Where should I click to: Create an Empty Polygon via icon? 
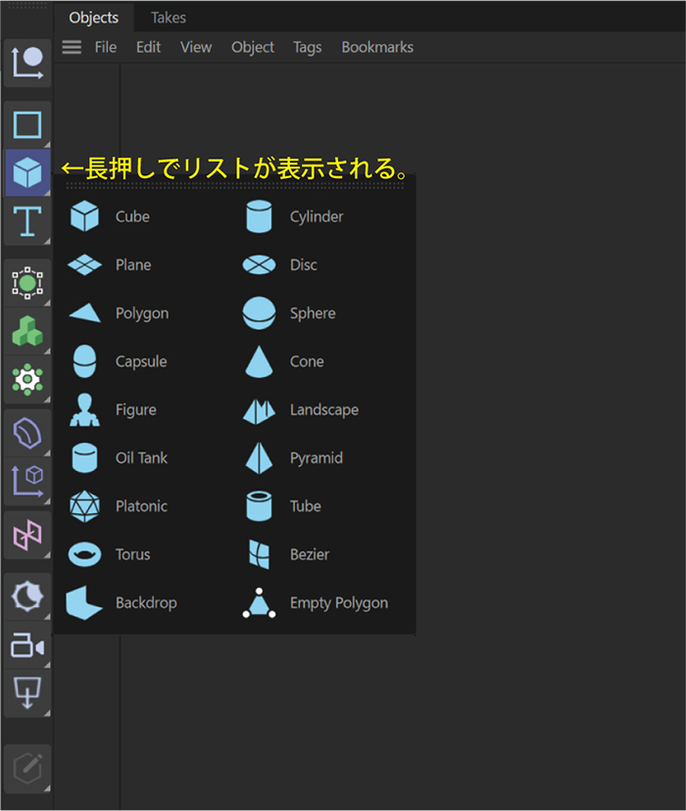259,602
